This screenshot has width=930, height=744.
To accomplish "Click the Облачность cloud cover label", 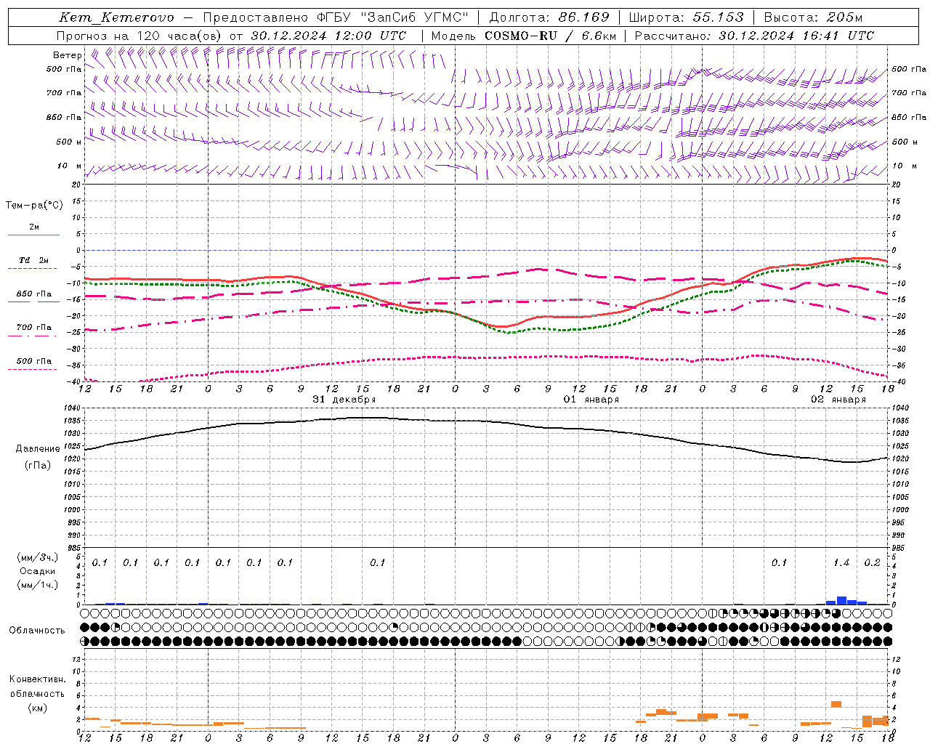I will (37, 631).
